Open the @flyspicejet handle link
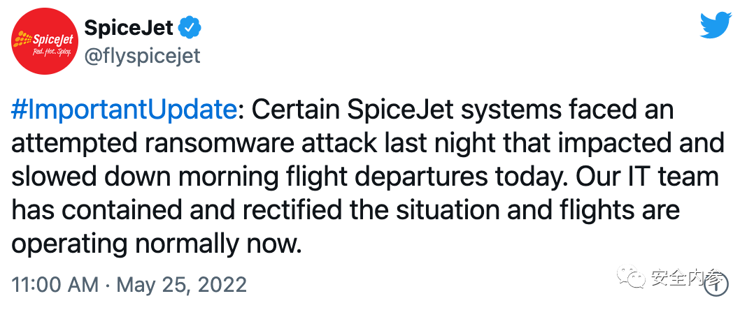Viewport: 747px width, 310px height. pyautogui.click(x=142, y=57)
